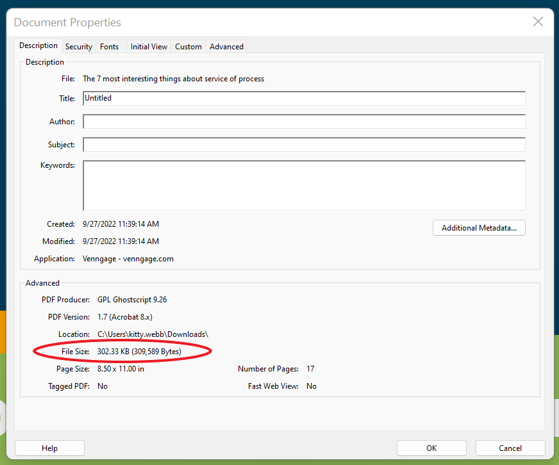Click the file name next to File label

[173, 79]
